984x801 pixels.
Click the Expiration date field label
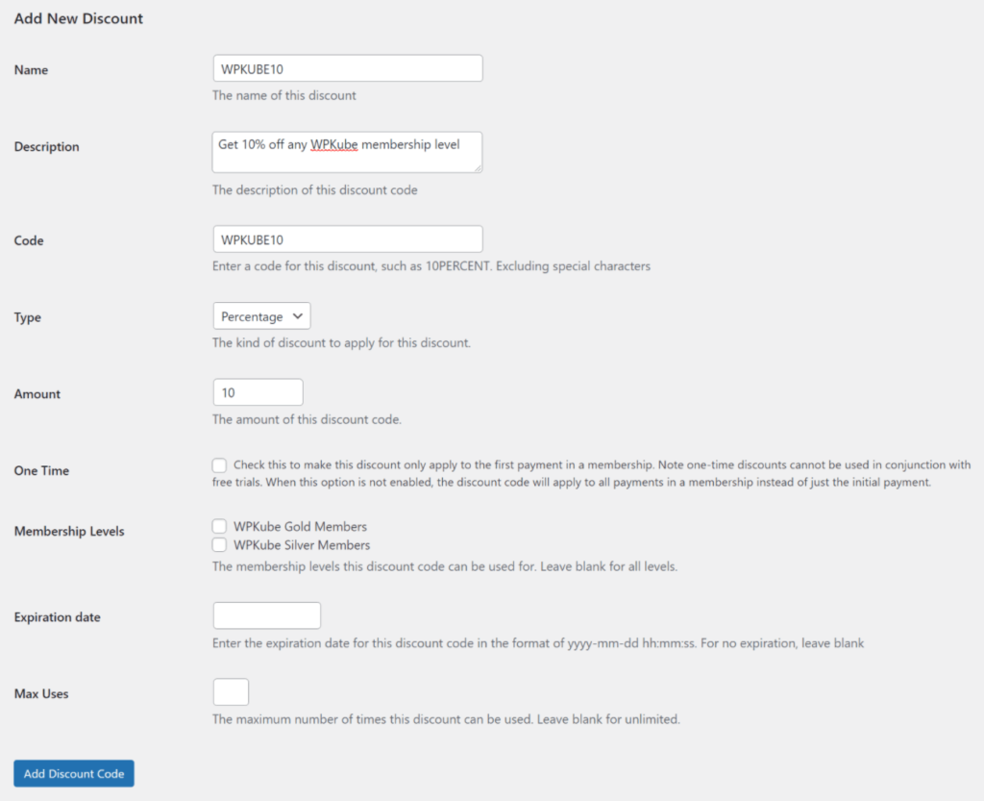[x=58, y=617]
